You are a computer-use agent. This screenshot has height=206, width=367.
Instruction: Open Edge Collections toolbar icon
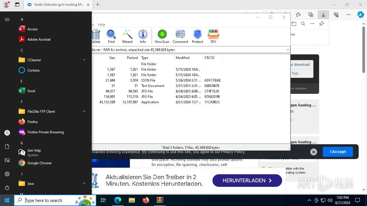point(311,15)
